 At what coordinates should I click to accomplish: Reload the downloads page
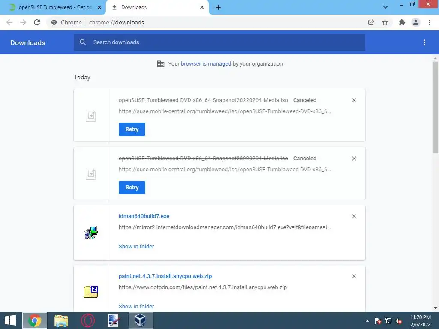(x=37, y=22)
